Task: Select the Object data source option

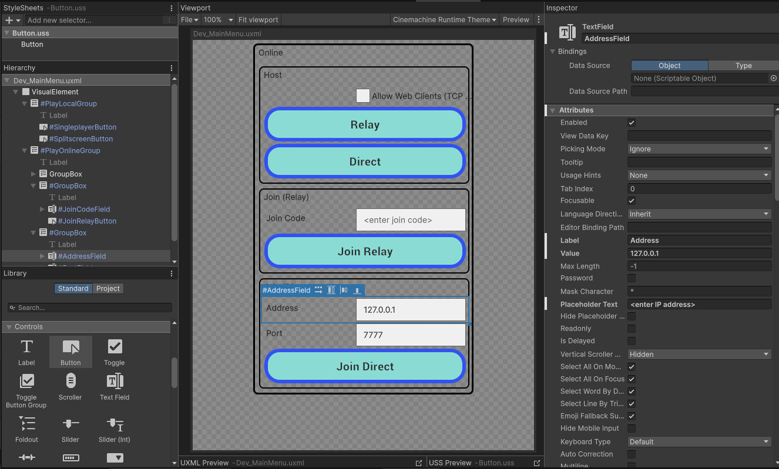Action: click(670, 66)
